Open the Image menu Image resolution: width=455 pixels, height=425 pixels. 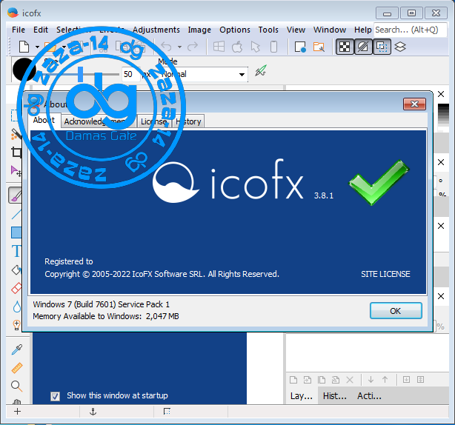[x=199, y=30]
